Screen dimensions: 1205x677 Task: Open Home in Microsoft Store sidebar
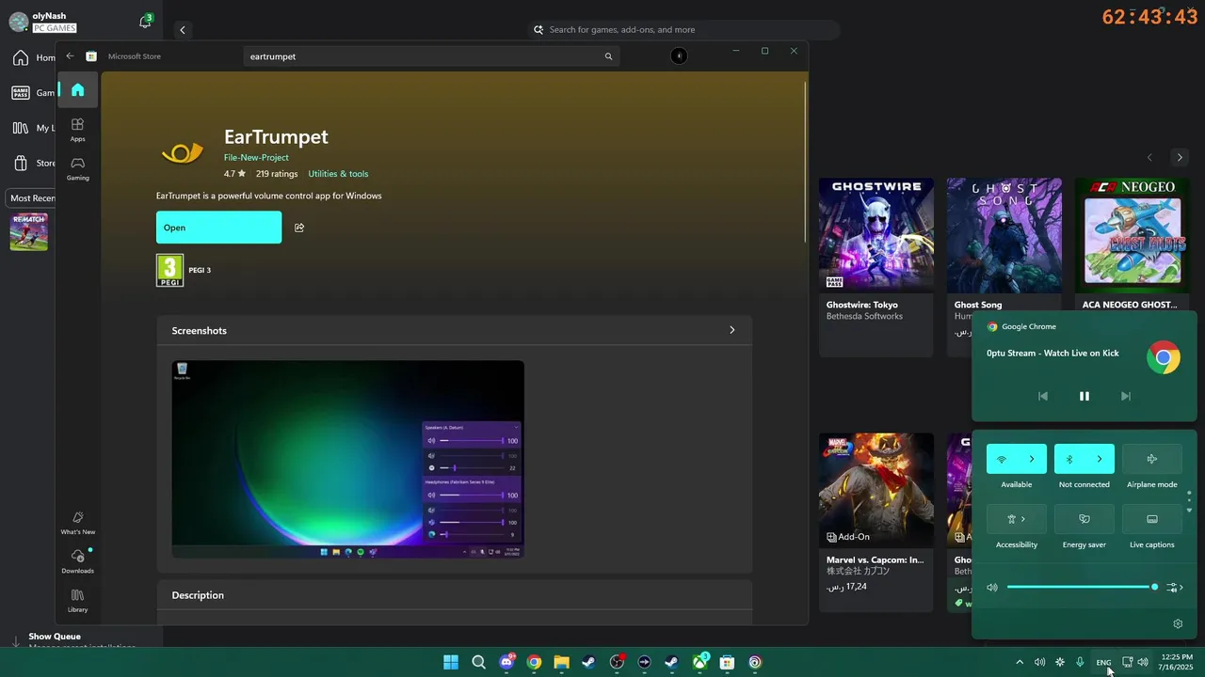[77, 90]
